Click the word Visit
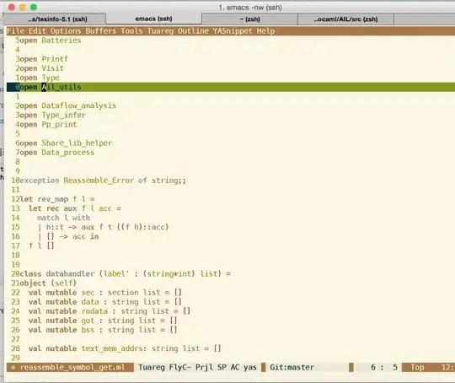Image resolution: width=455 pixels, height=383 pixels. click(x=52, y=68)
